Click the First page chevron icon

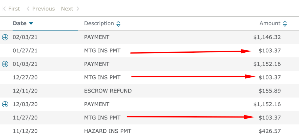click(4, 9)
